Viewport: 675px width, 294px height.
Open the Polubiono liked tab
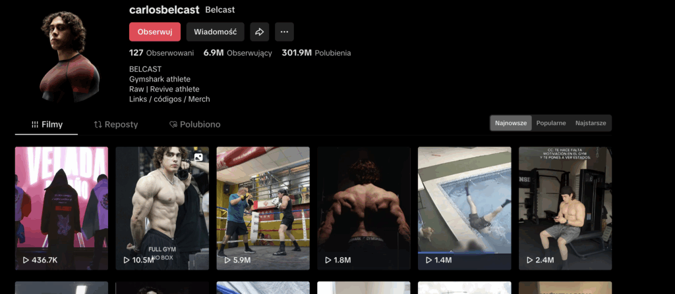[x=194, y=124]
